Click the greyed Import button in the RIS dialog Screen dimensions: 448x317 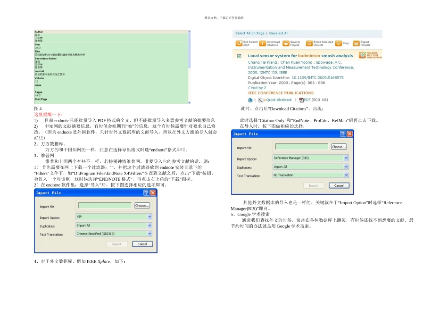tap(314, 185)
